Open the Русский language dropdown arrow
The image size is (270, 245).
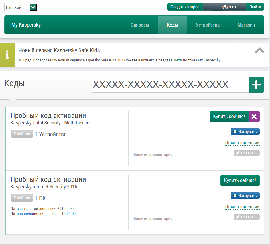[33, 7]
